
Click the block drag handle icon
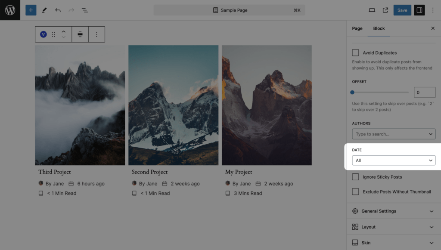tap(54, 34)
